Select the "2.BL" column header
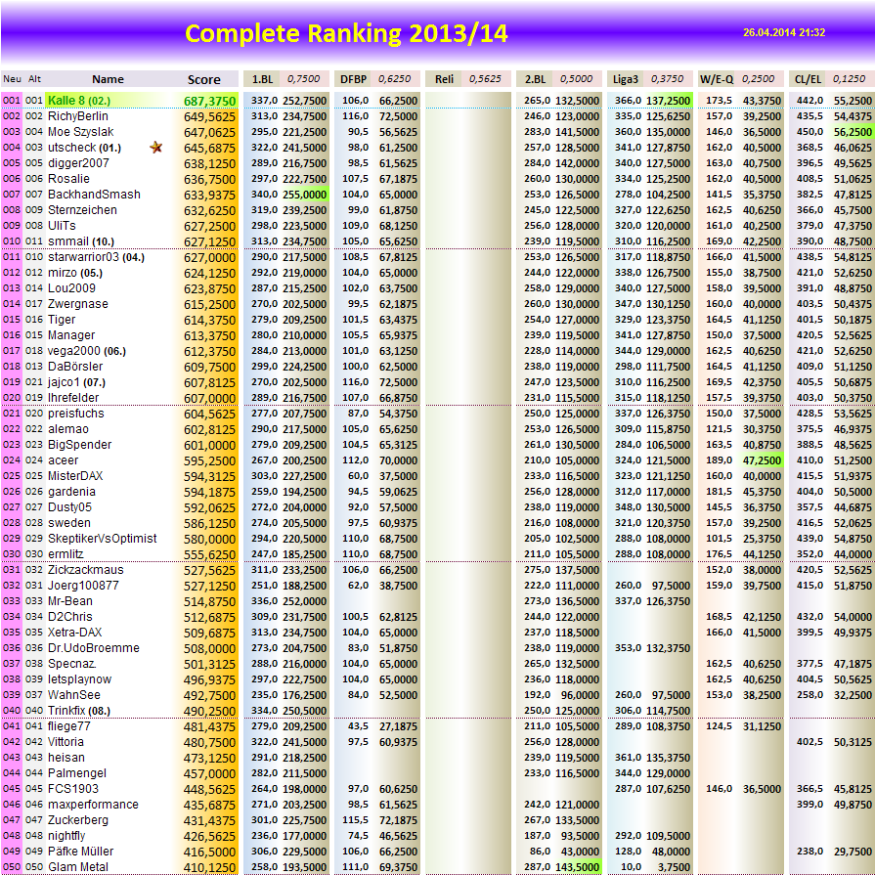 point(535,79)
